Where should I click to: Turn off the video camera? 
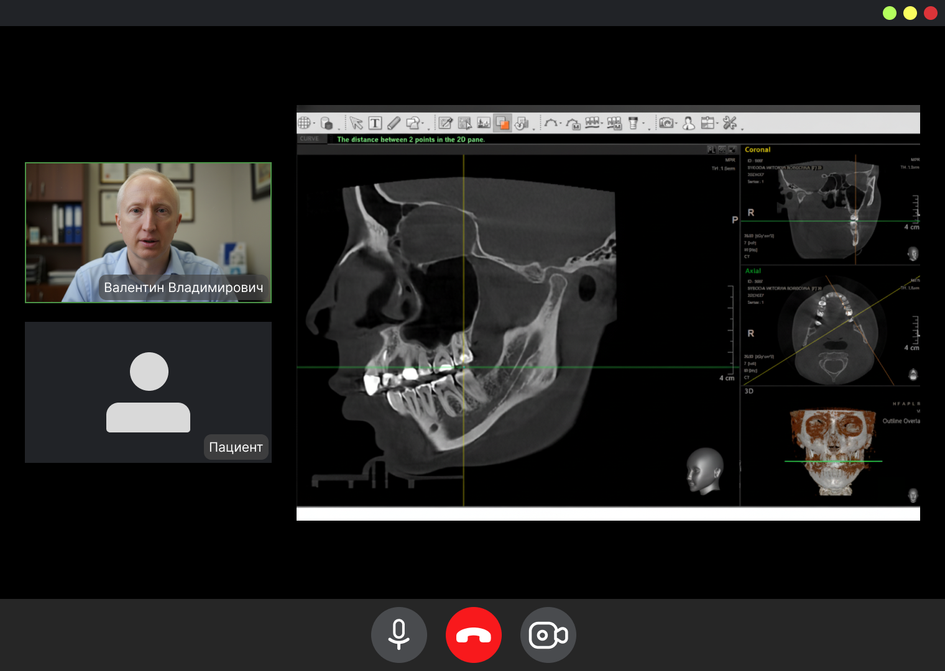(x=548, y=635)
